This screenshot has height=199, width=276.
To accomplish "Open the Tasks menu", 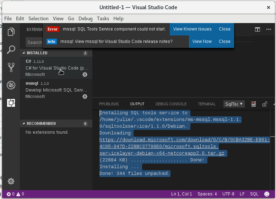I will click(x=103, y=18).
